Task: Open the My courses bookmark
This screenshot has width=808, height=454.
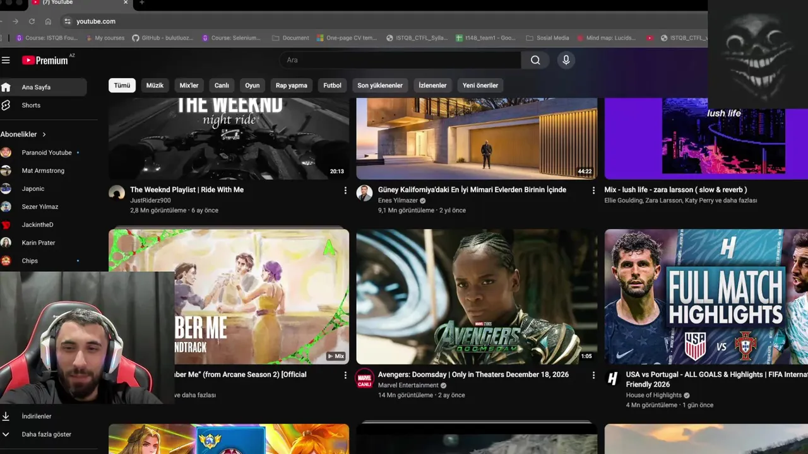Action: [x=104, y=38]
